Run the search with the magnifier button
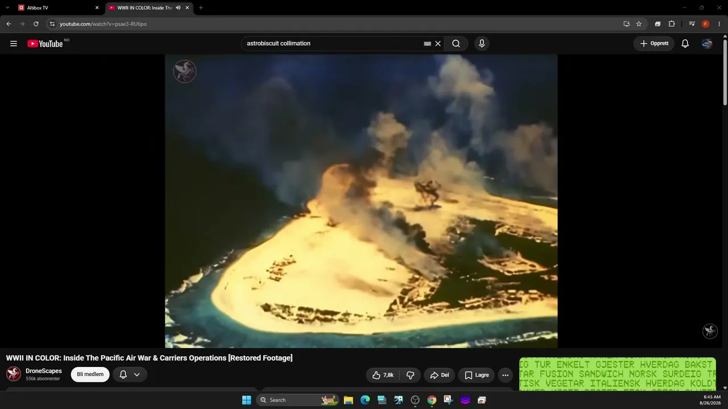Screen dimensions: 728x409 (x=456, y=44)
